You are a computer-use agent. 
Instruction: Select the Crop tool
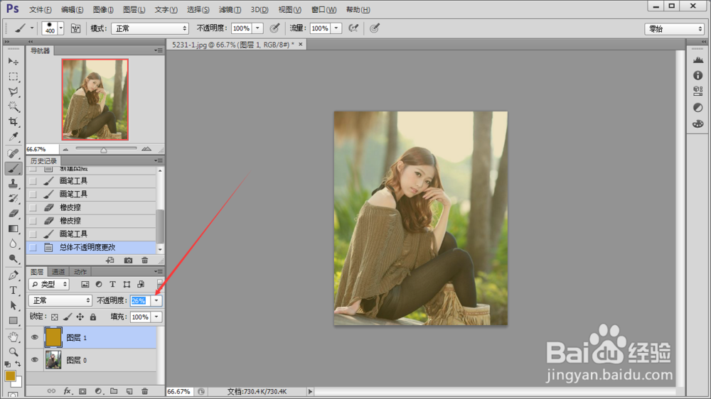click(13, 121)
